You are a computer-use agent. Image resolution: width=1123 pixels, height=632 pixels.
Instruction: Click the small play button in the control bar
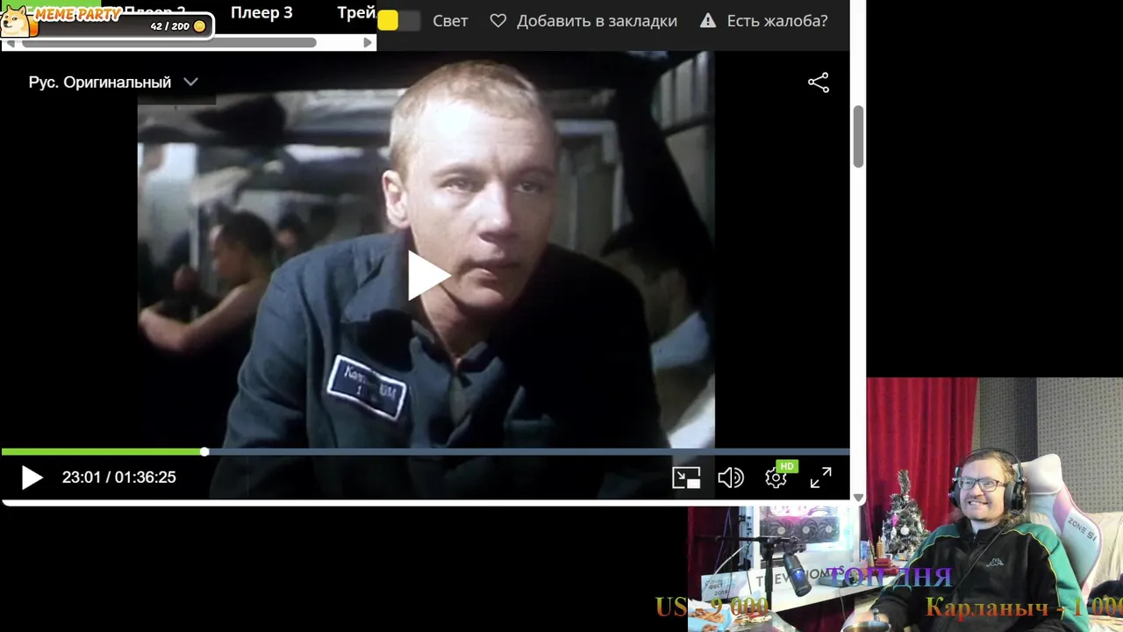click(32, 478)
